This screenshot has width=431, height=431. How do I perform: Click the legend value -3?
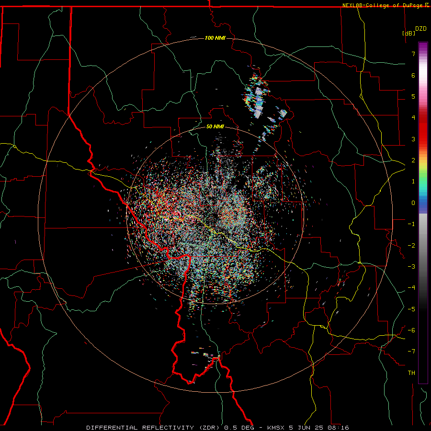(x=411, y=267)
